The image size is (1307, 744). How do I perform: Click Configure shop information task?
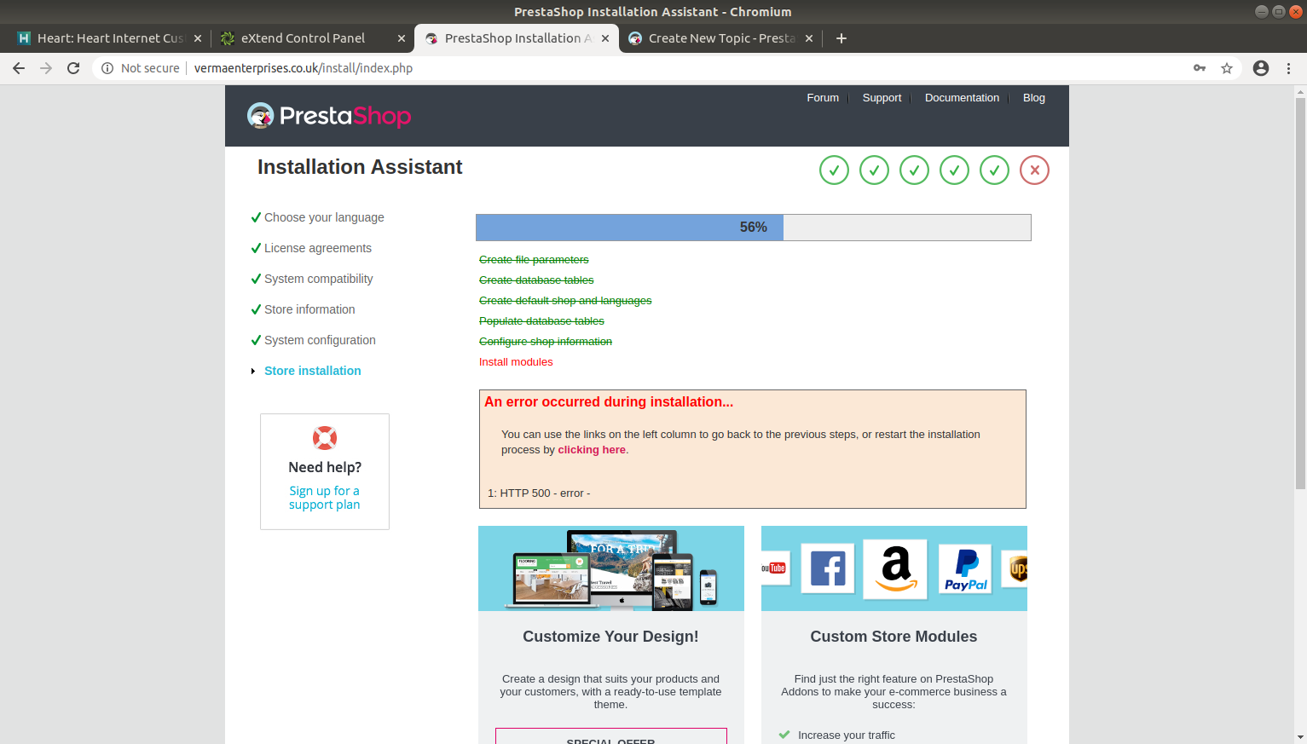tap(546, 342)
